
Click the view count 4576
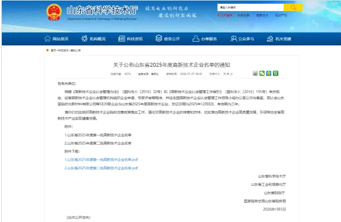[x=128, y=74]
